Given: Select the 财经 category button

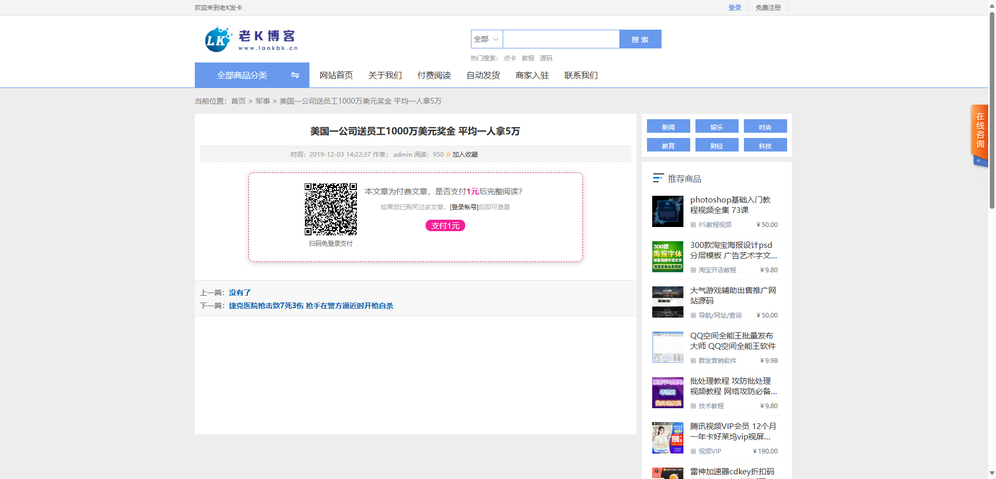Looking at the screenshot, I should pyautogui.click(x=717, y=145).
